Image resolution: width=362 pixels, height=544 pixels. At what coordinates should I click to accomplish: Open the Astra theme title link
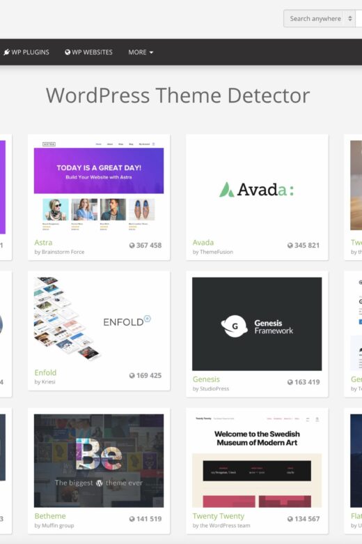pyautogui.click(x=43, y=243)
